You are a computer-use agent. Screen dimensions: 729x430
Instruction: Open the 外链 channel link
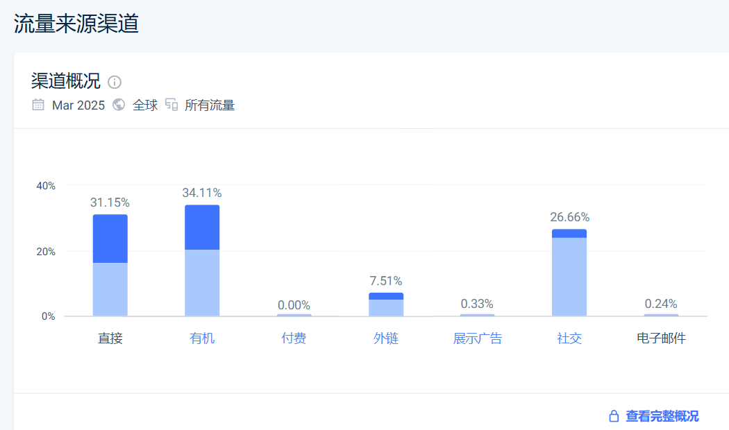(386, 338)
